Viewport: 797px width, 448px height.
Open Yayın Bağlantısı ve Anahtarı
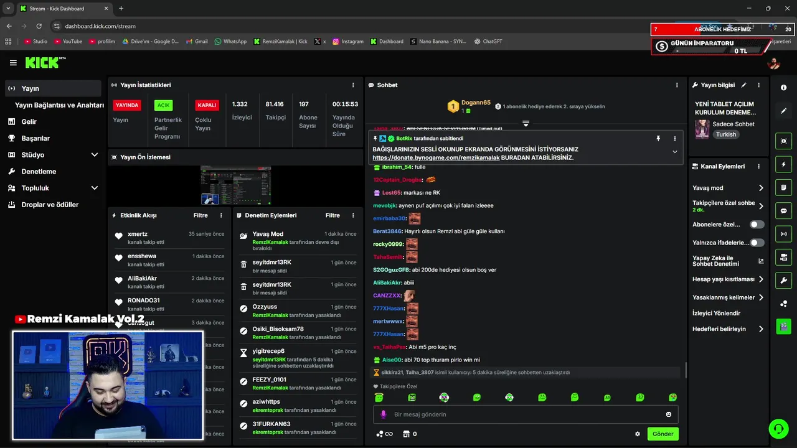[x=59, y=105]
